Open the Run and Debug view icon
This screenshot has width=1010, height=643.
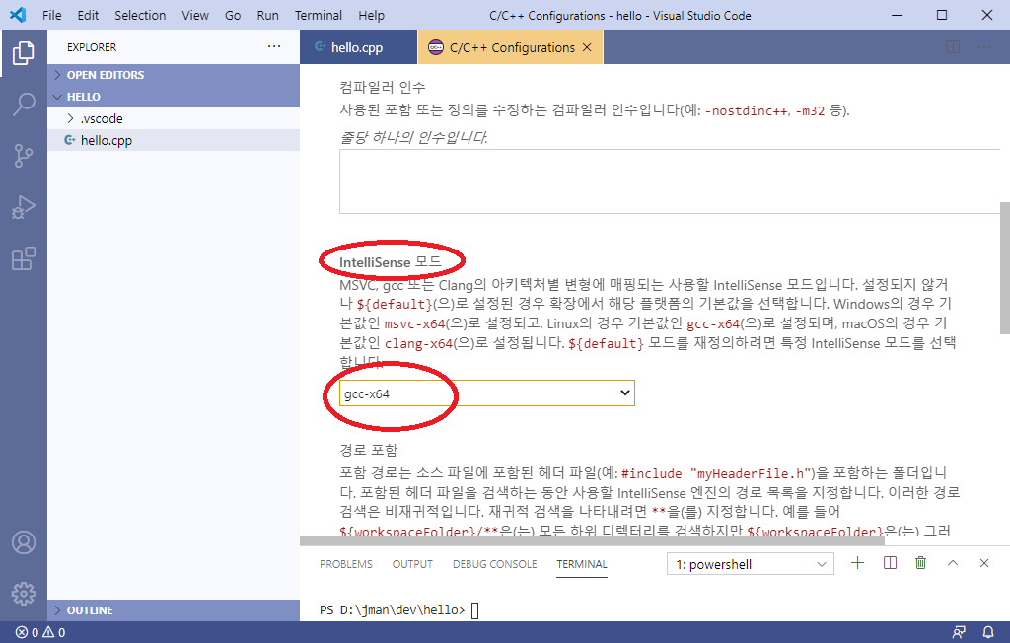(24, 207)
